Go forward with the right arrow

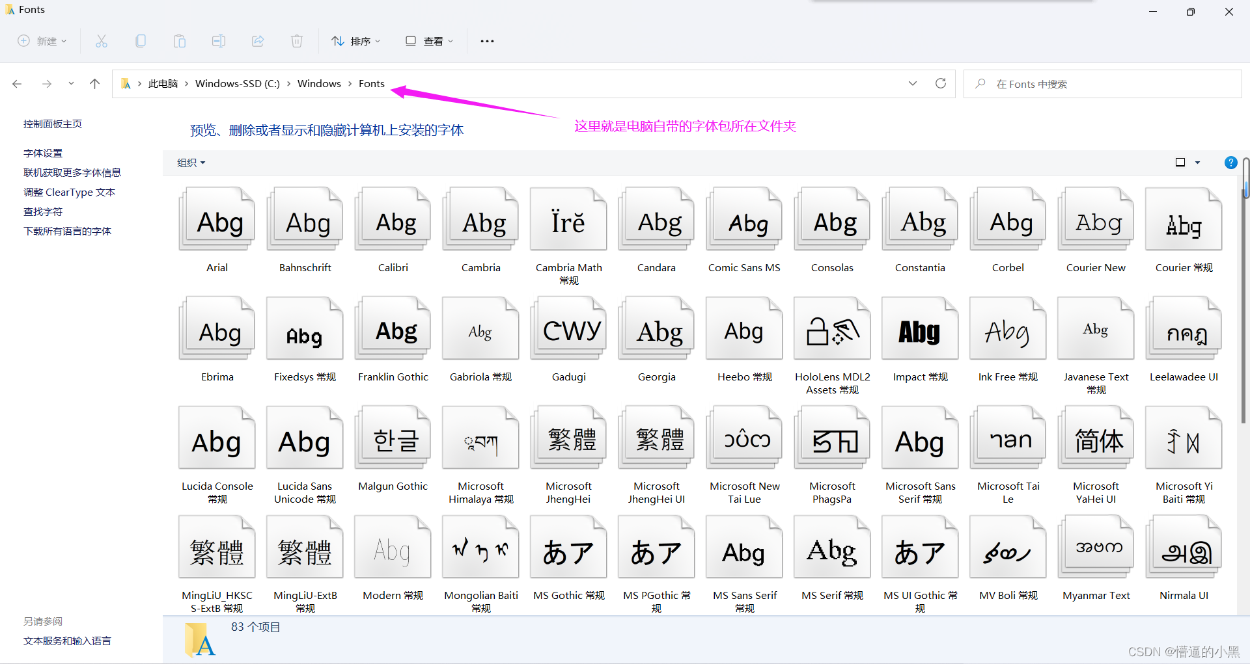point(47,84)
